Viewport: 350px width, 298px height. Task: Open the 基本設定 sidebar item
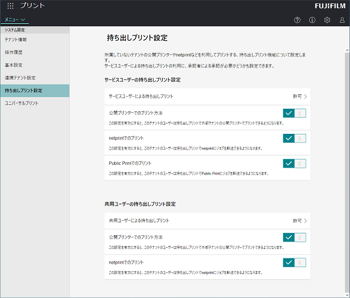35,65
